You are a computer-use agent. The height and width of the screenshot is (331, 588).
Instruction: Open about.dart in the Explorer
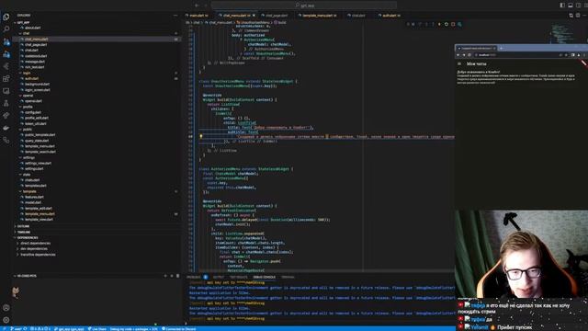(33, 28)
